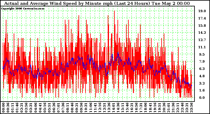Click the 04:06 time label

[x=35, y=108]
